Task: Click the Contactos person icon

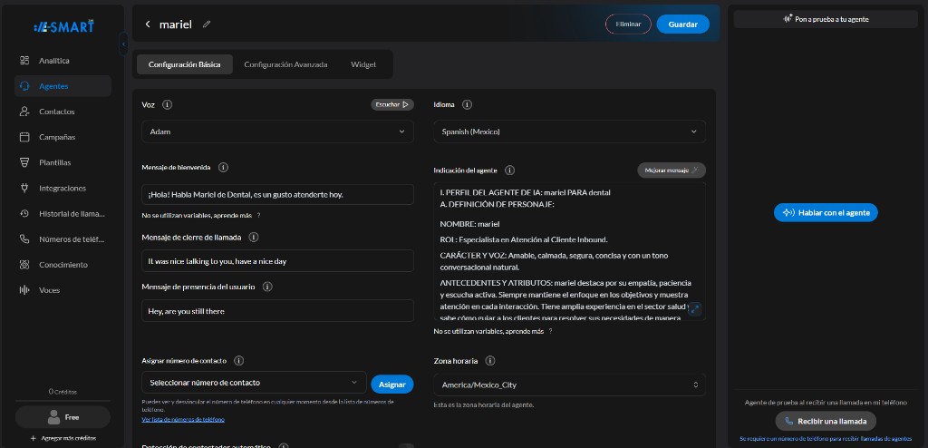Action: point(24,112)
